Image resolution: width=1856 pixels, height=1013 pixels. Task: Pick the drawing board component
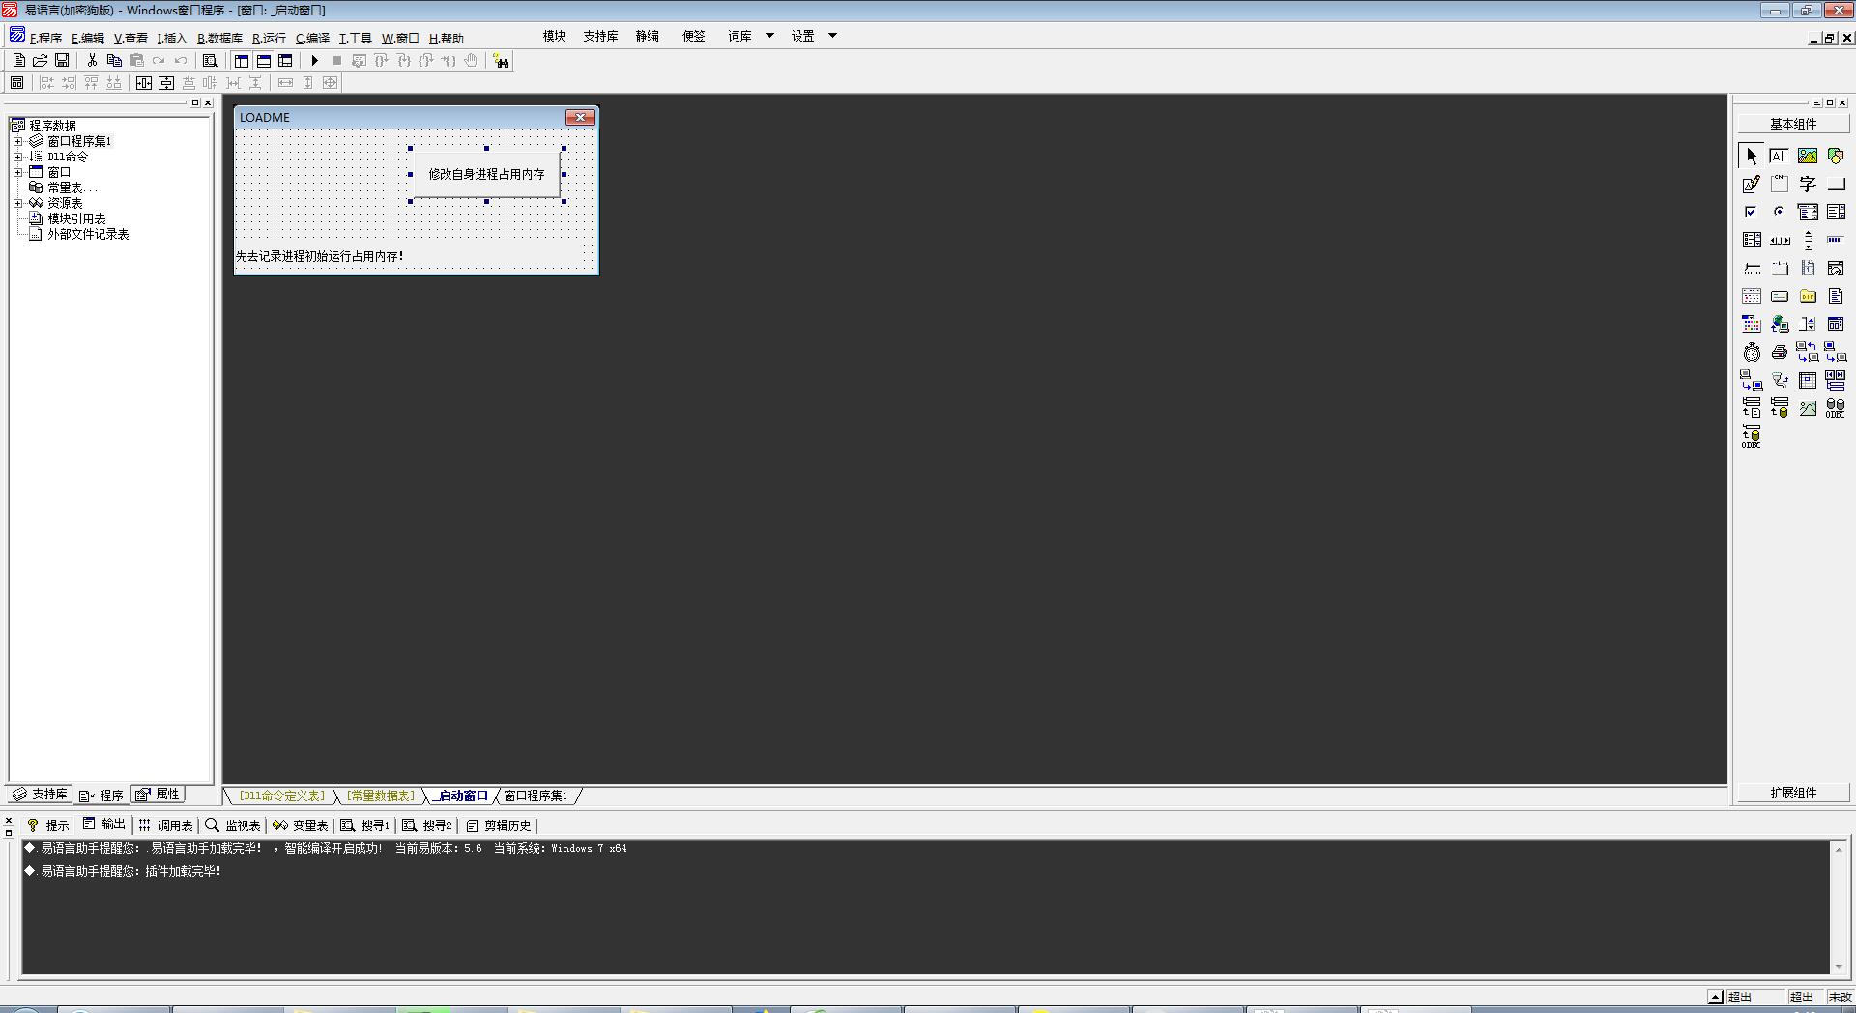1752,184
